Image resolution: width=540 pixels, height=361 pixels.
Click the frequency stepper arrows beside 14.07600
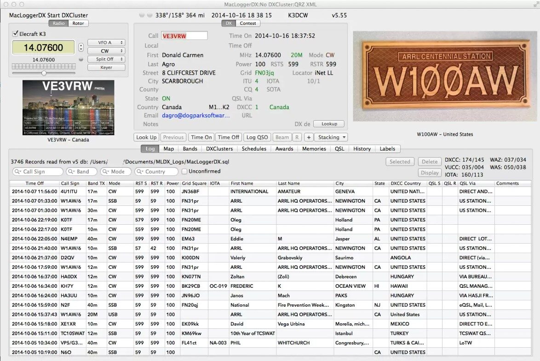[81, 47]
